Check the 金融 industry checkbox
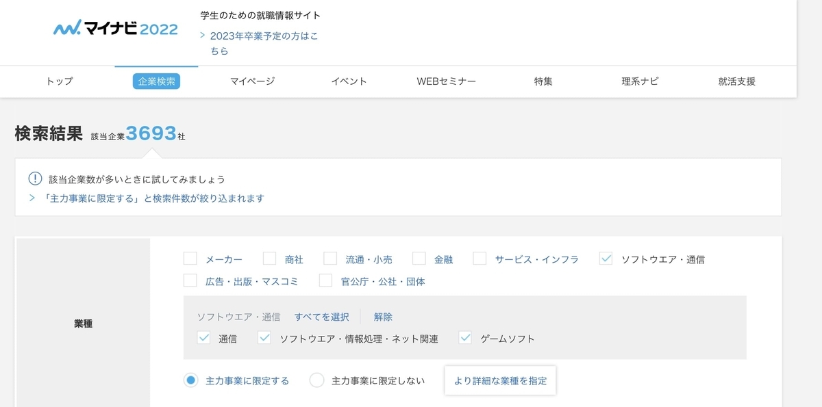Viewport: 822px width, 407px height. 419,259
